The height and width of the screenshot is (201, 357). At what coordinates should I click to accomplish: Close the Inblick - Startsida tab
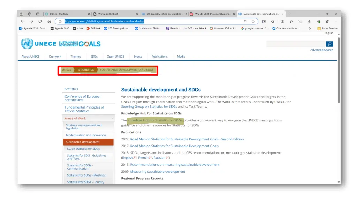89,14
